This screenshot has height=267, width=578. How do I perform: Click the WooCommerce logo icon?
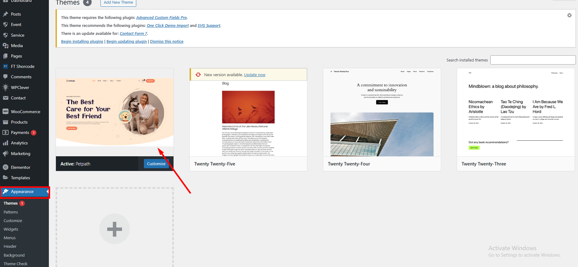[5, 112]
